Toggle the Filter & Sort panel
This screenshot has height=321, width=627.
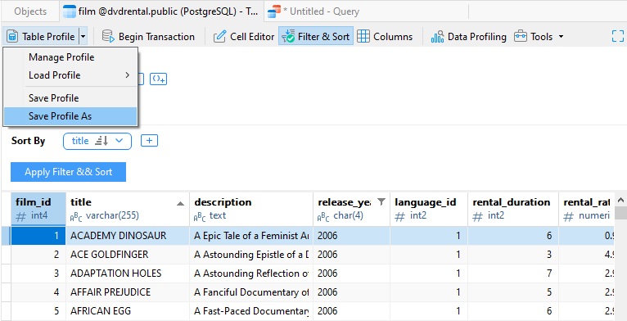[x=316, y=37]
